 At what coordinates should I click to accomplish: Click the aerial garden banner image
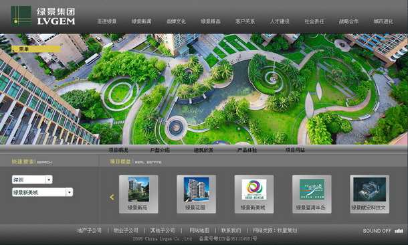pyautogui.click(x=204, y=89)
